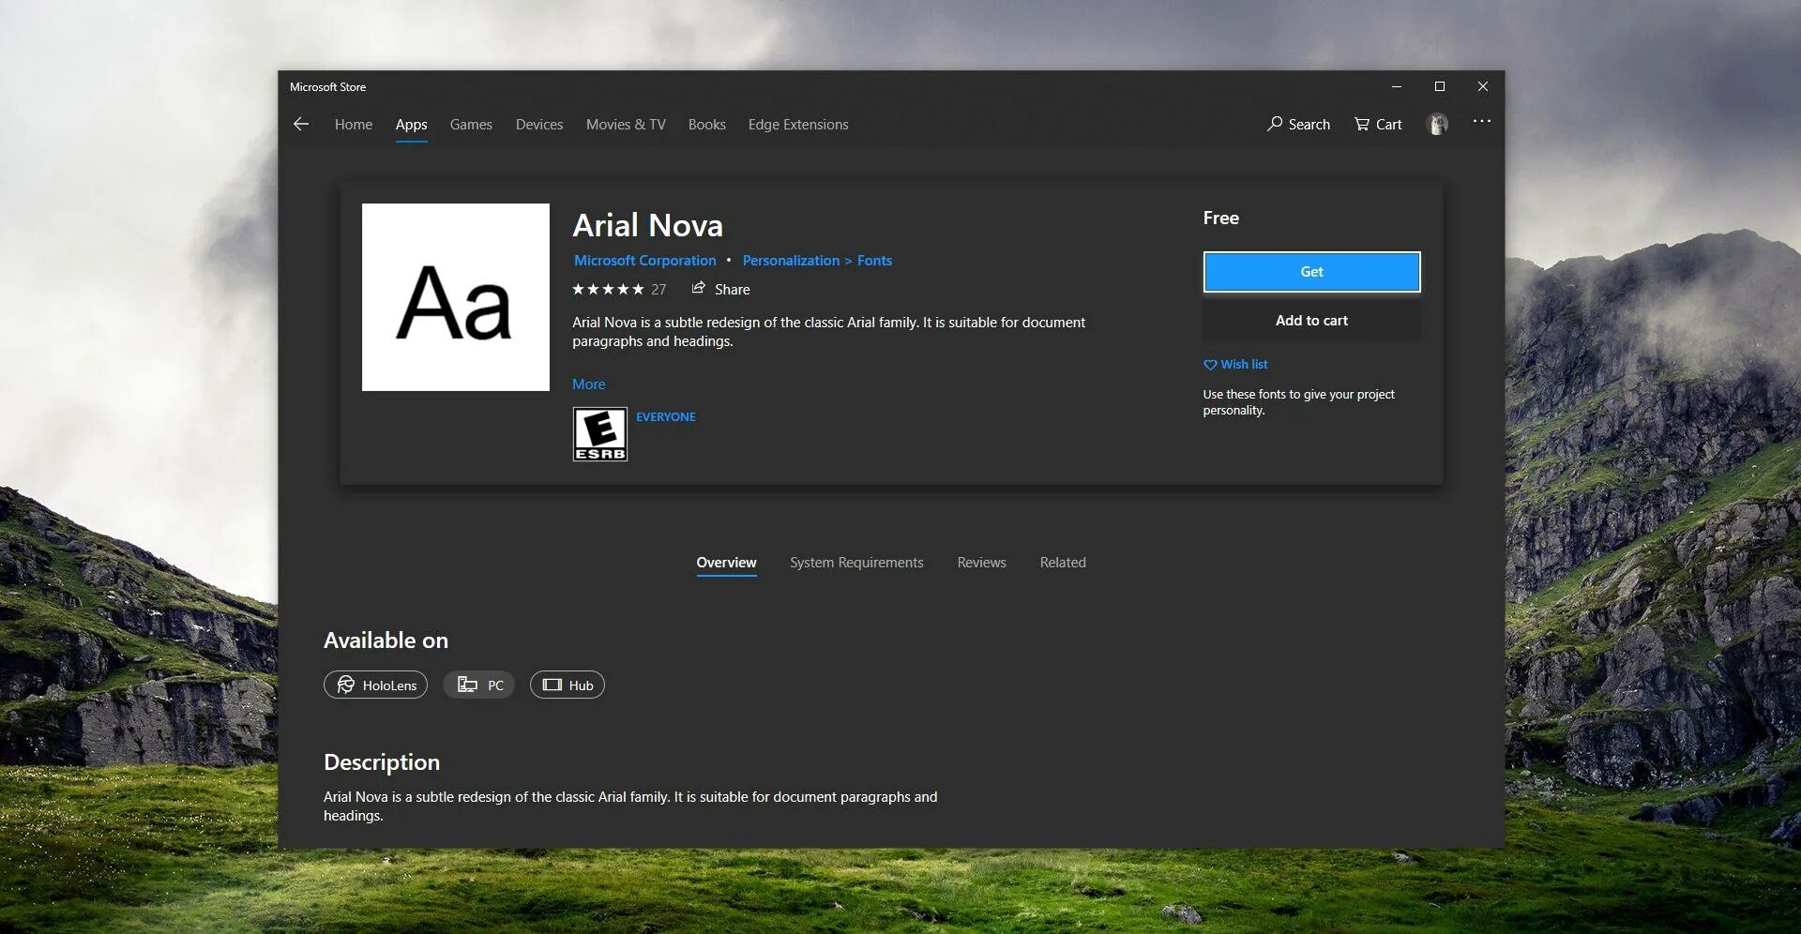This screenshot has height=934, width=1801.
Task: Open the Fonts subcategory link
Action: coord(874,261)
